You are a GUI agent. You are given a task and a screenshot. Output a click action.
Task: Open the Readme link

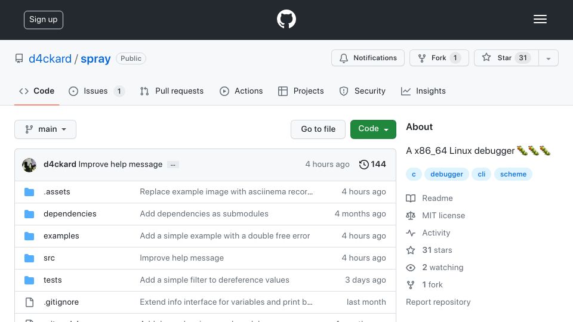click(437, 198)
